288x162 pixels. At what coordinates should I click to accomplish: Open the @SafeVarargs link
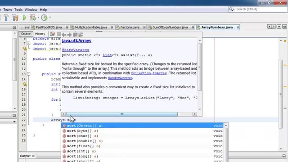76,50
